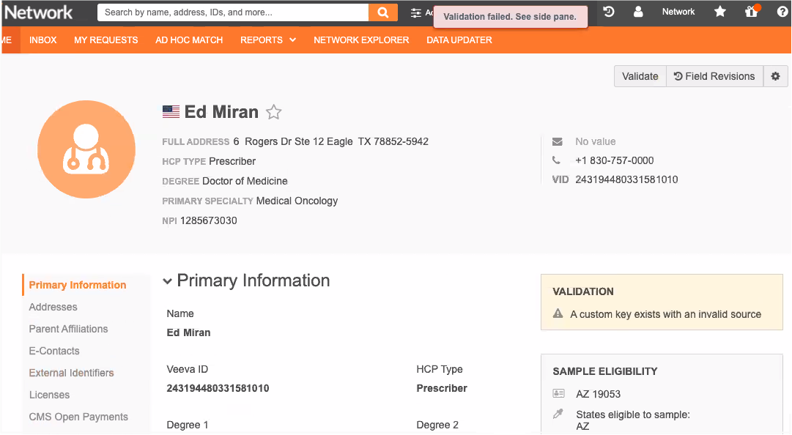Image resolution: width=792 pixels, height=435 pixels.
Task: Collapse the Primary Information section
Action: tap(168, 281)
